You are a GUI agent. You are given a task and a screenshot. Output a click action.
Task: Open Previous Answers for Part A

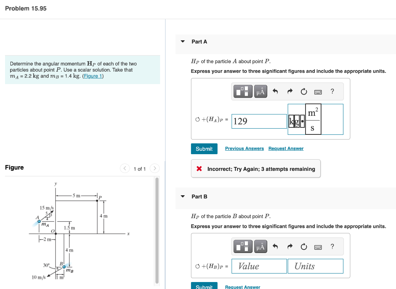[244, 148]
